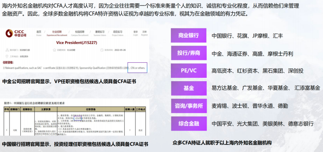Open the 首页 Home nav item
The width and height of the screenshot is (323, 152).
tap(39, 33)
